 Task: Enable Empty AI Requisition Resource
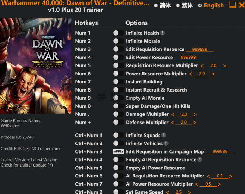[x=118, y=159]
